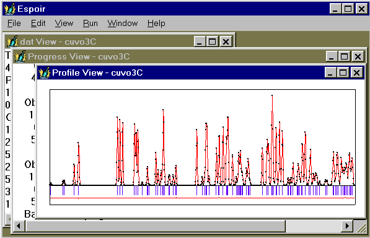
Task: Close the Profile View window
Action: click(x=356, y=73)
